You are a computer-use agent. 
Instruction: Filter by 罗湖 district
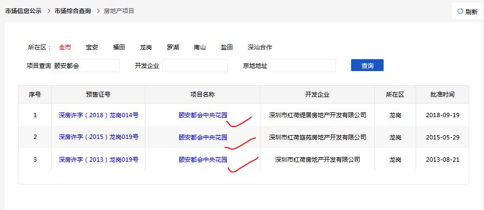173,47
